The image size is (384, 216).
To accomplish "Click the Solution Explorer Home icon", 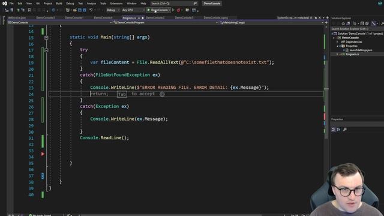I will pyautogui.click(x=343, y=23).
